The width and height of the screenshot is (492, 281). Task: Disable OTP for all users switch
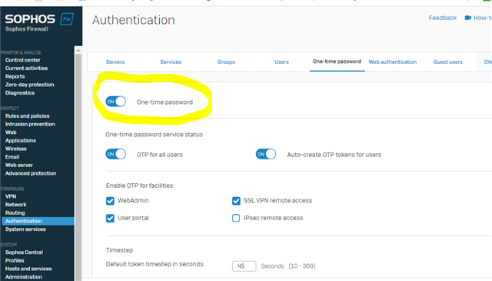(x=115, y=154)
